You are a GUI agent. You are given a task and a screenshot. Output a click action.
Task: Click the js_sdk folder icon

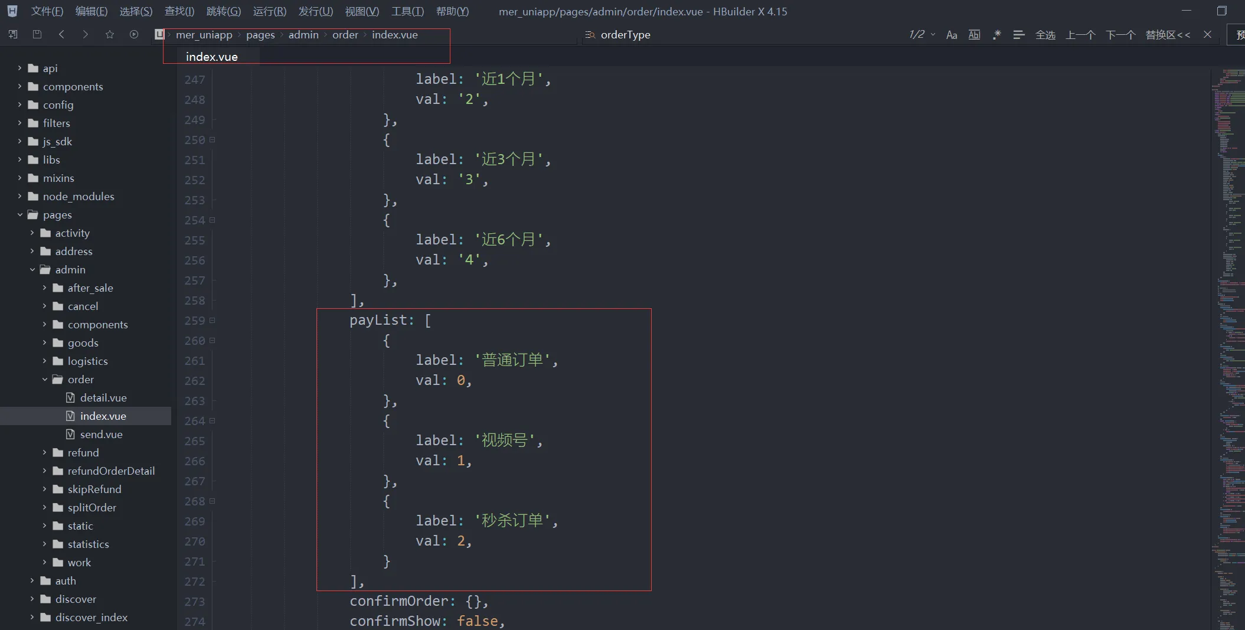click(33, 141)
